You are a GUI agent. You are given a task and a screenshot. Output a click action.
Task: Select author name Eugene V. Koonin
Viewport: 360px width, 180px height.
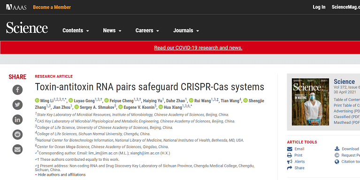139,107
